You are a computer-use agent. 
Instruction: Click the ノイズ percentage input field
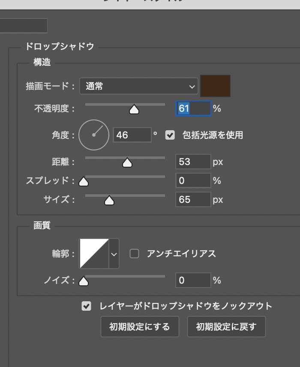[193, 281]
